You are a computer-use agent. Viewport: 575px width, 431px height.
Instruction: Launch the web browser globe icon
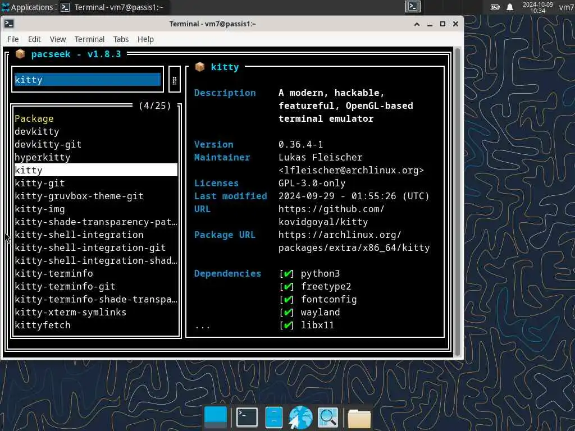pyautogui.click(x=301, y=417)
